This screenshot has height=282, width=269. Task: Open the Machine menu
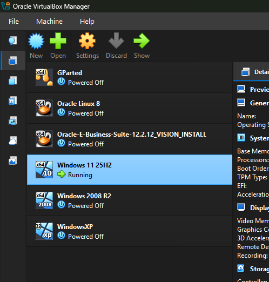(49, 22)
